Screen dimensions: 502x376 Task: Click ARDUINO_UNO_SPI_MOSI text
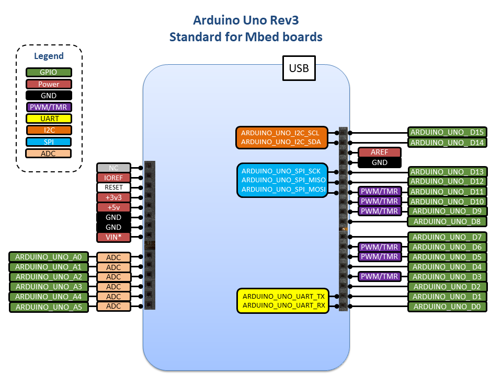283,189
